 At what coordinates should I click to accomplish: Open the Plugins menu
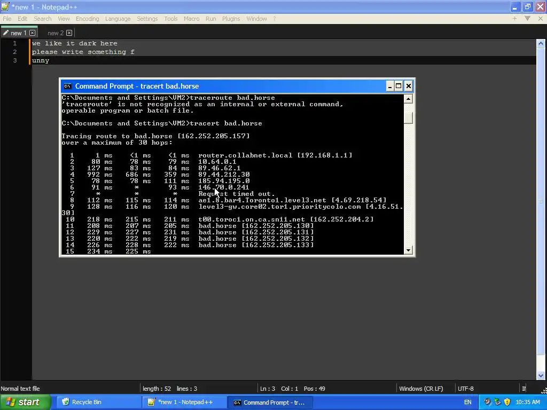coord(231,19)
